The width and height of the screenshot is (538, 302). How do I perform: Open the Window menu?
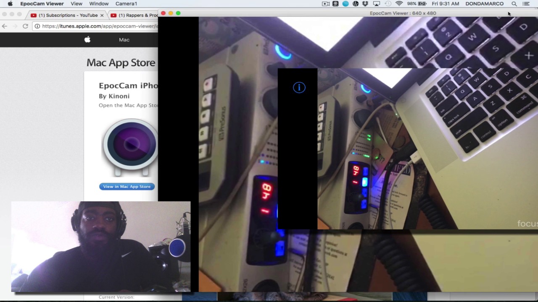[99, 4]
